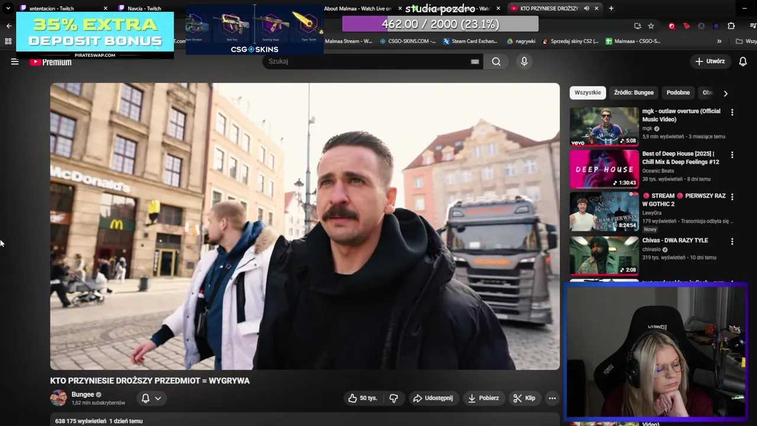Click the video title KTO PRZYNIESIE DROŻSZY PRZEDMIOT
757x426 pixels.
coord(150,381)
